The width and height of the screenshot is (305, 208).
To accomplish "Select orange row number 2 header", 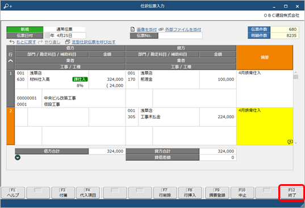I will pos(10,126).
